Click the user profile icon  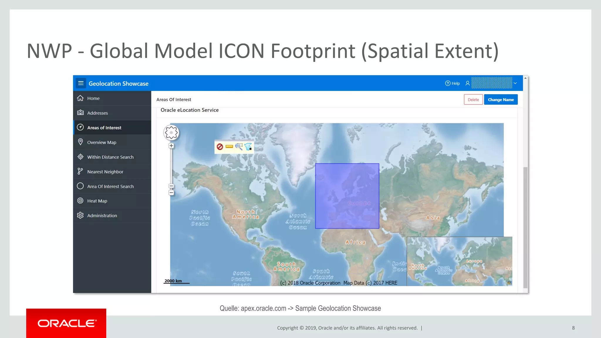tap(467, 83)
